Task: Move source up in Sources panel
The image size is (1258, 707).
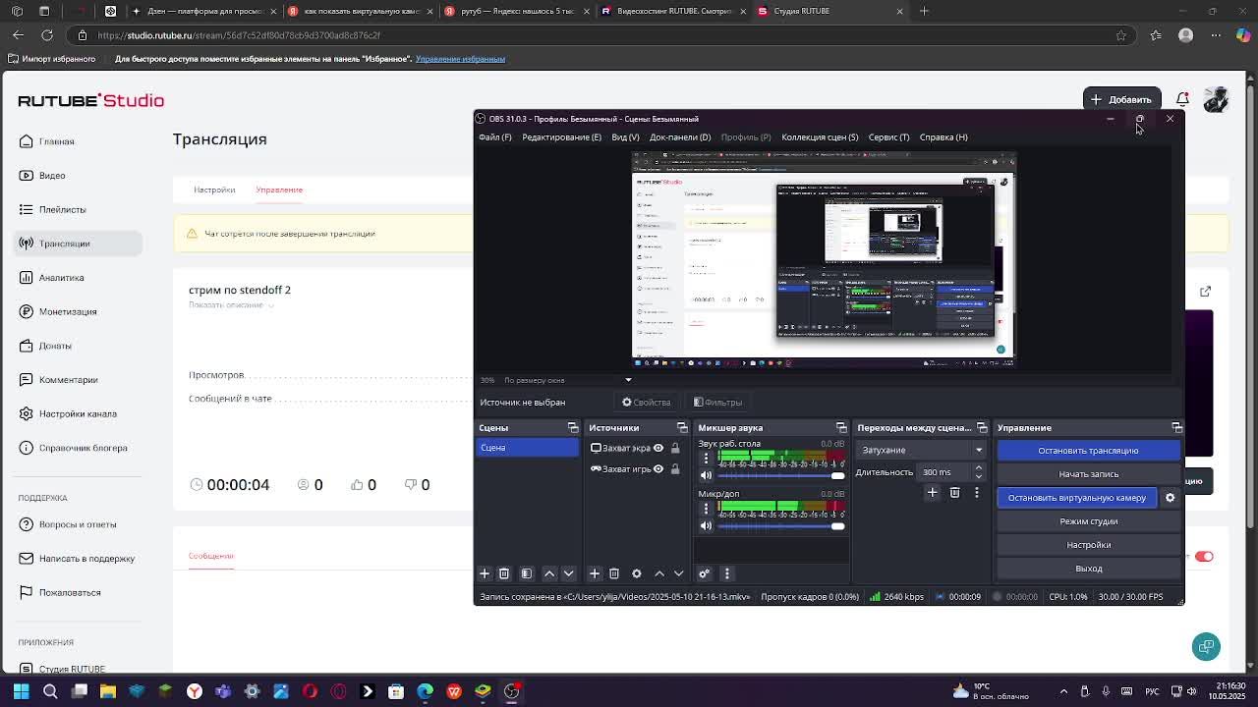Action: coord(659,573)
